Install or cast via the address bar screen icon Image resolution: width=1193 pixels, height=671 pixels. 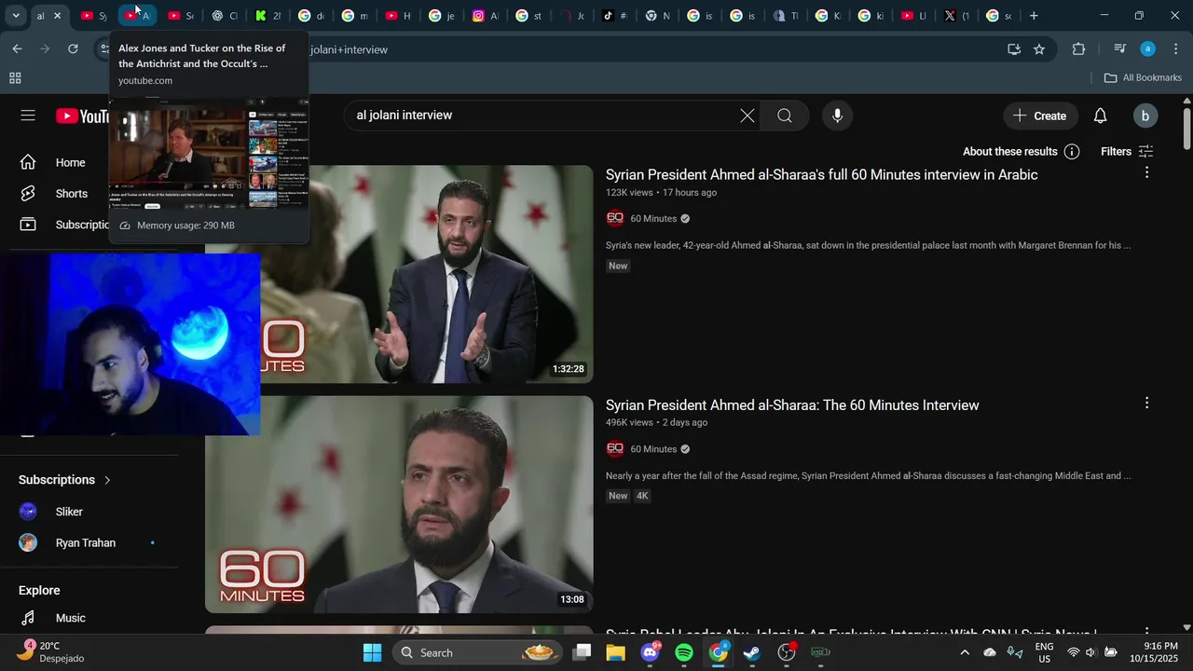pyautogui.click(x=1013, y=49)
